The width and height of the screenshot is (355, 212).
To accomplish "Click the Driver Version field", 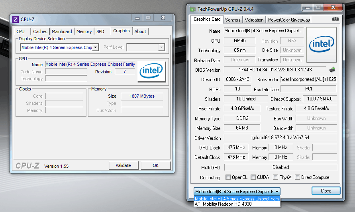I will (x=280, y=137).
